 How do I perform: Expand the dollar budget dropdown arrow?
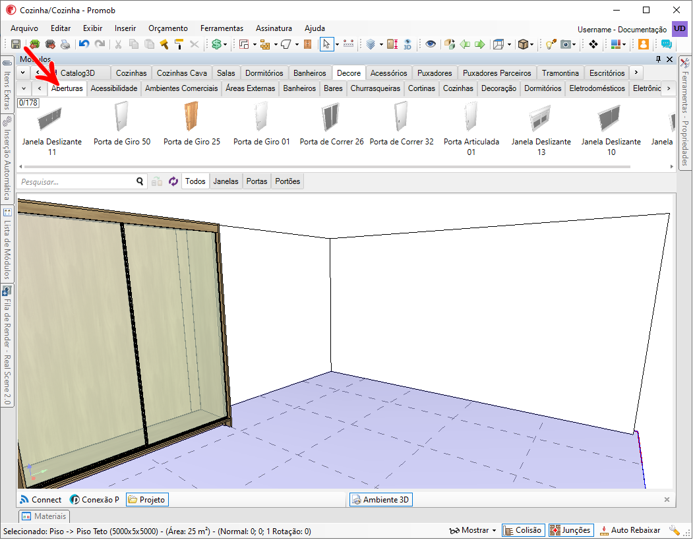coord(225,44)
